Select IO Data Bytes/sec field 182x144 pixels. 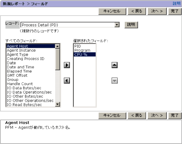pyautogui.click(x=31, y=88)
